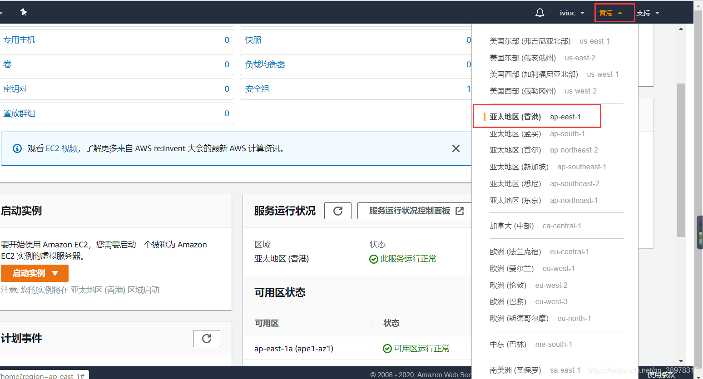Open the 置放群组 placement groups link
This screenshot has width=703, height=379.
click(x=19, y=113)
